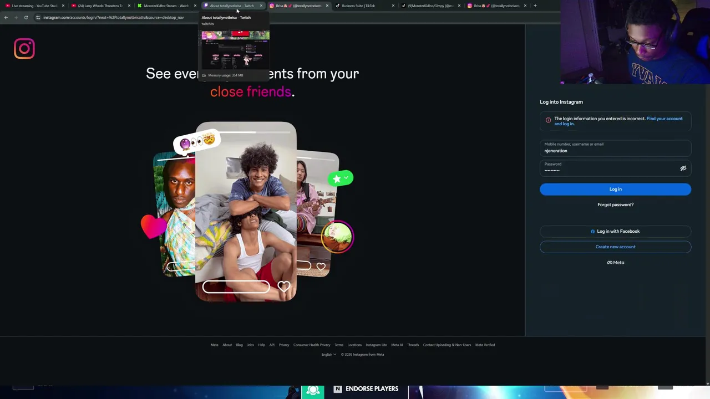Open the Meta Verified footer link

click(485, 345)
